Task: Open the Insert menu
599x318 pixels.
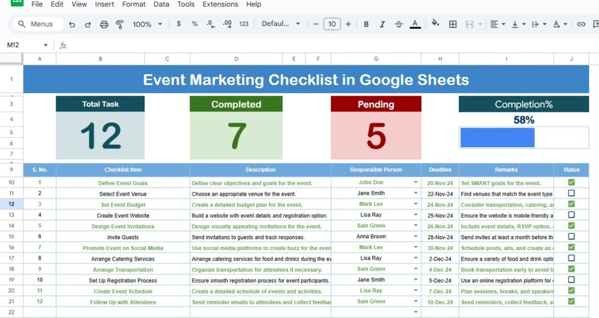Action: pyautogui.click(x=104, y=4)
